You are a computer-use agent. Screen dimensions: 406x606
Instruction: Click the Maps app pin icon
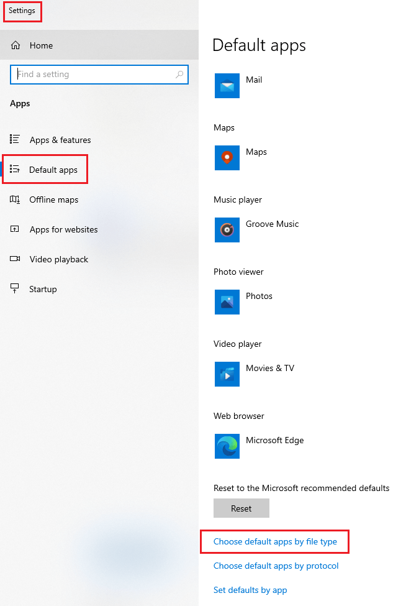pos(227,158)
